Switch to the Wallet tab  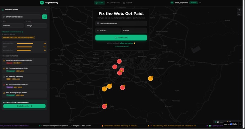click(x=127, y=3)
